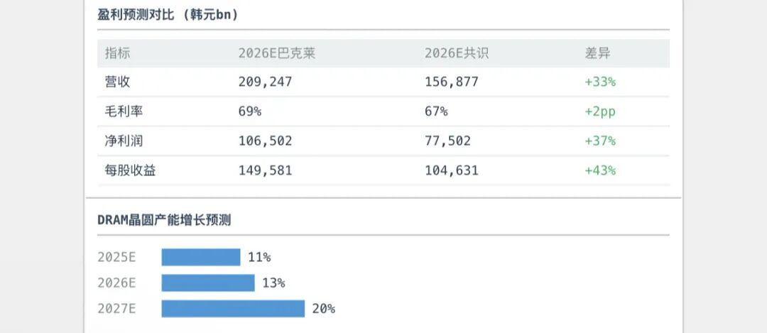Click the +43% EPS difference
The width and height of the screenshot is (767, 333).
pos(600,170)
